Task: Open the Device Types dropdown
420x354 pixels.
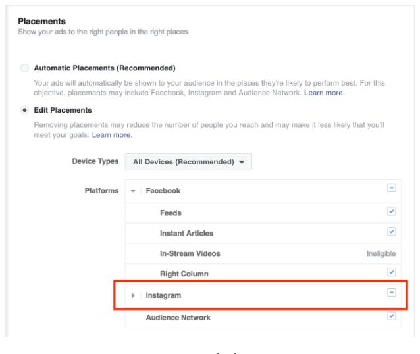Action: 188,162
